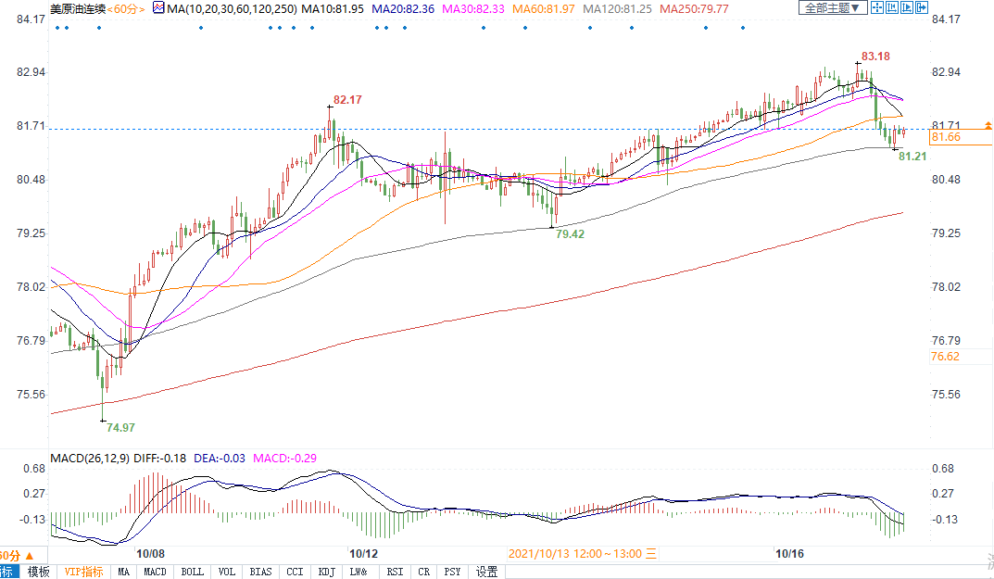This screenshot has height=579, width=994.
Task: Click the 模板 template button
Action: point(38,572)
